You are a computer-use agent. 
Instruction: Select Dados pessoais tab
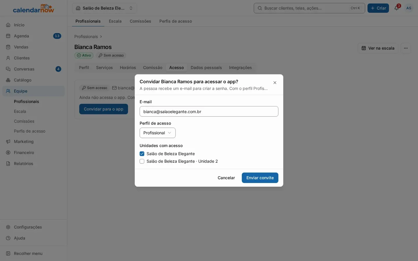(206, 68)
